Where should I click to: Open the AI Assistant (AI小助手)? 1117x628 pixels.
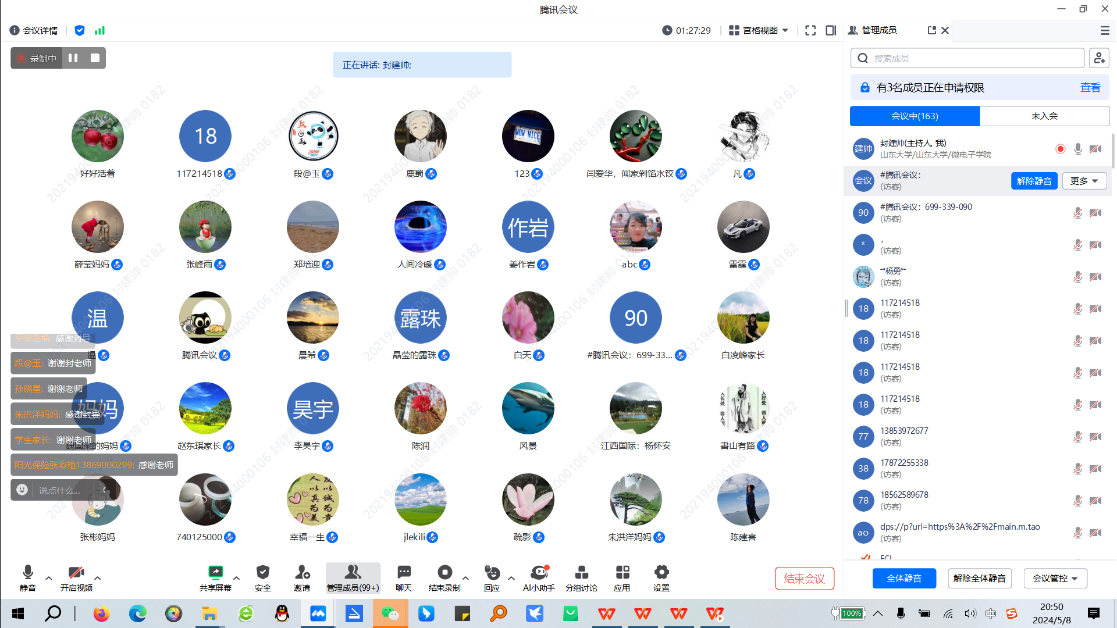539,578
